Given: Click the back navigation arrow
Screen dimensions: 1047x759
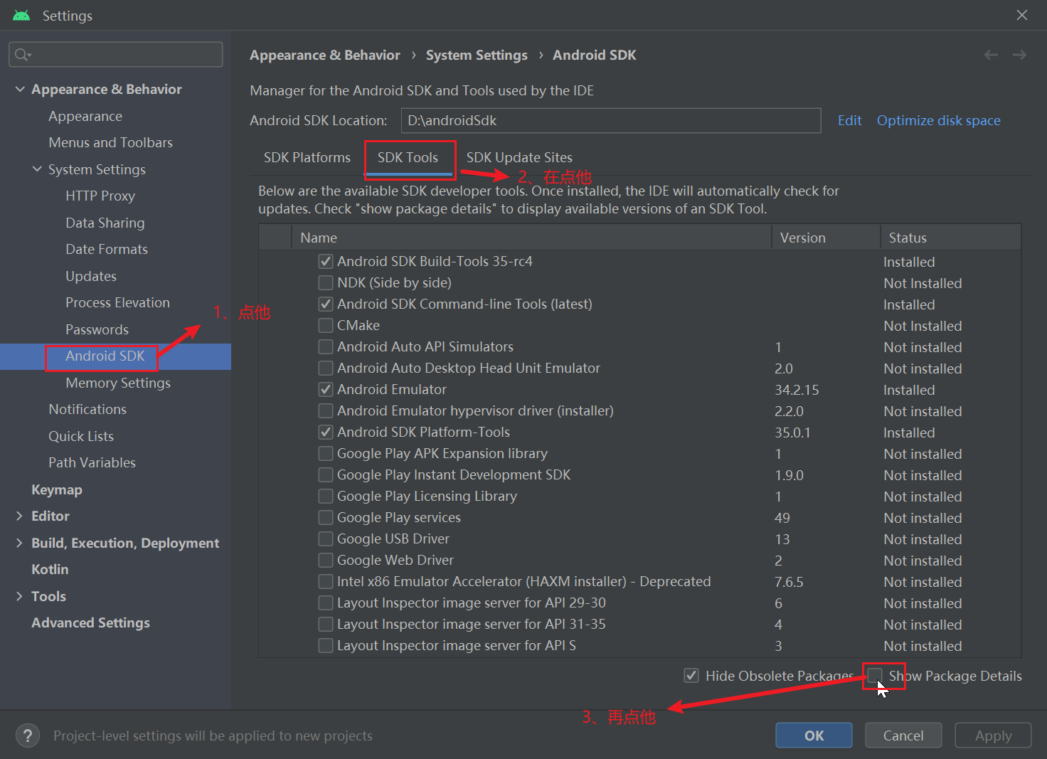Looking at the screenshot, I should 991,55.
